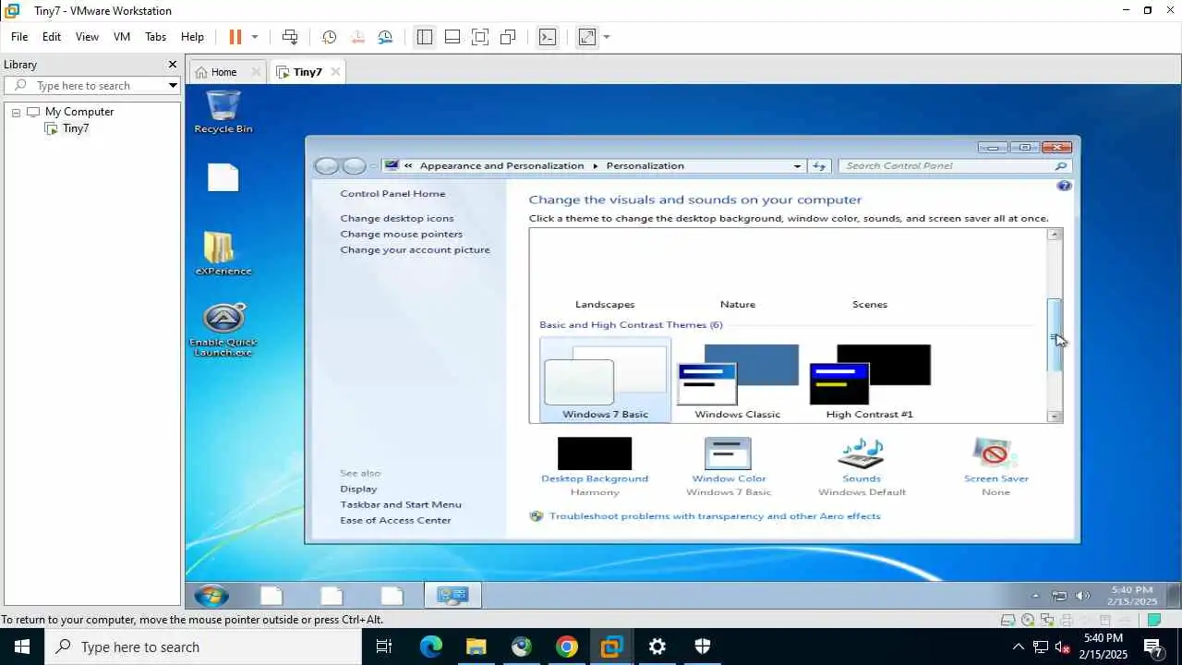Click the Windows 7 Start orb
Screen dimensions: 1182x665
point(211,596)
